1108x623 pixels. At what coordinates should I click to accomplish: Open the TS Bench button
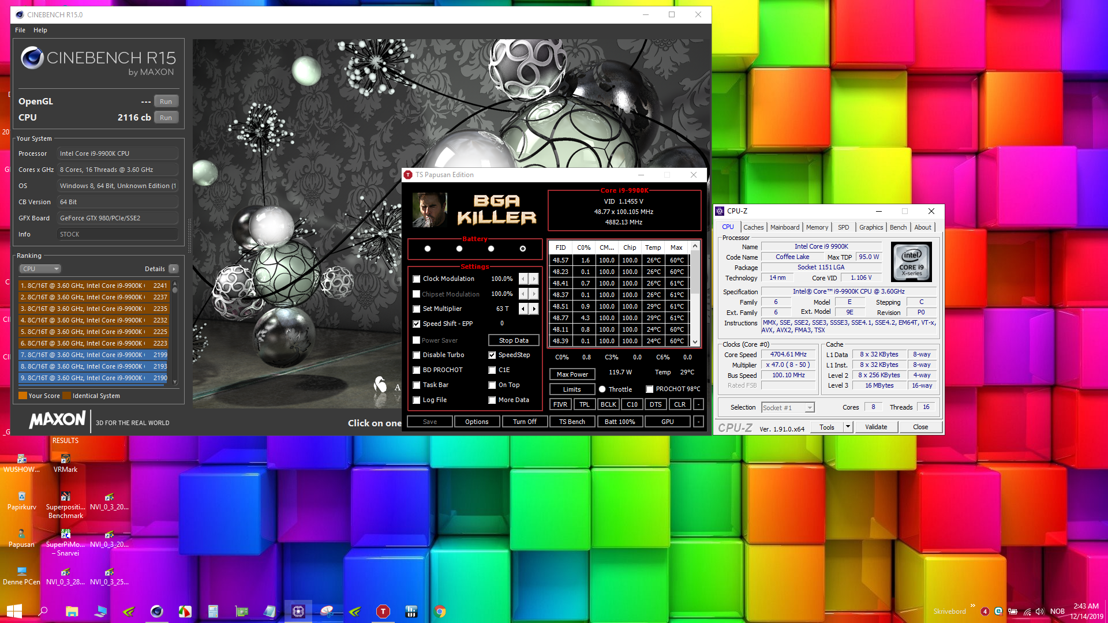tap(572, 422)
